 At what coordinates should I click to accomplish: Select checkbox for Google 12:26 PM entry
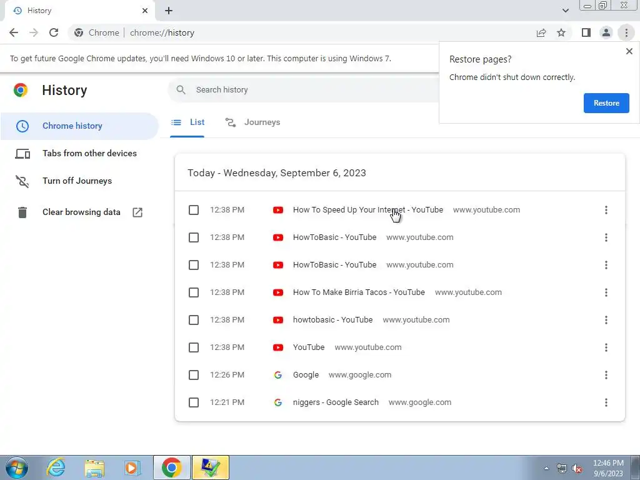(194, 375)
